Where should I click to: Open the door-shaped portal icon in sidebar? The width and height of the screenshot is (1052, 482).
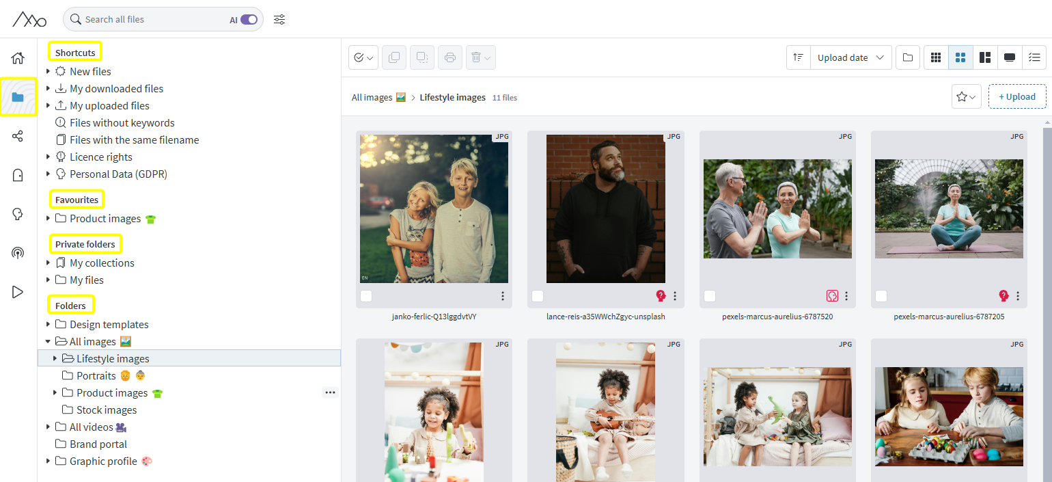[x=18, y=175]
